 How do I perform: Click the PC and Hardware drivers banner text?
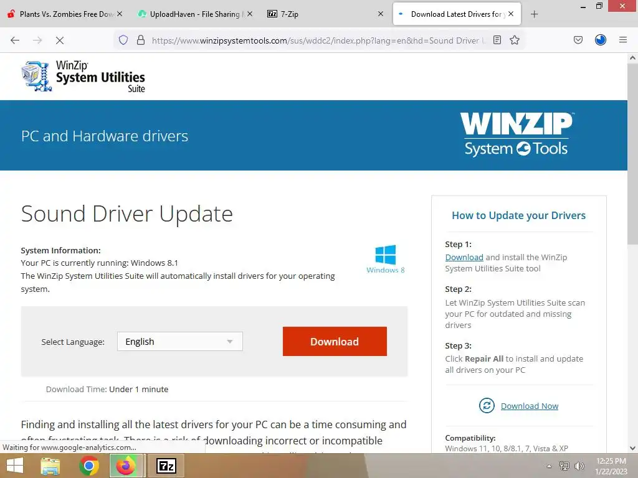(105, 136)
